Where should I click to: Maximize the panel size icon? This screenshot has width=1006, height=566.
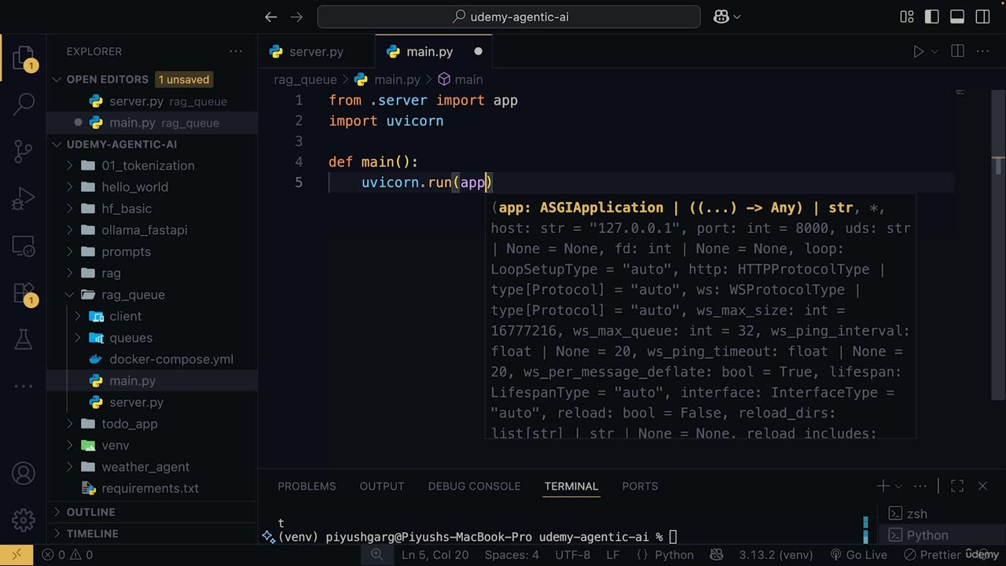957,487
